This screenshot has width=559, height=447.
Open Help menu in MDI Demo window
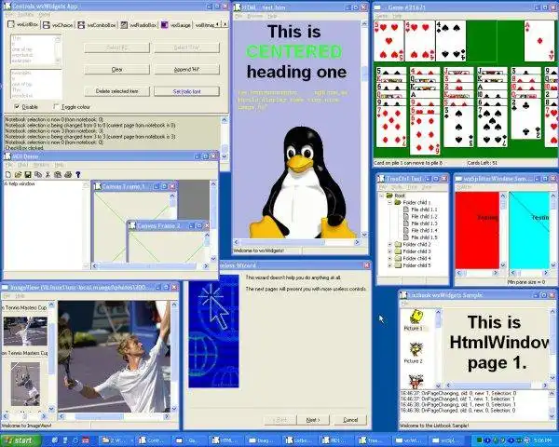pos(60,165)
